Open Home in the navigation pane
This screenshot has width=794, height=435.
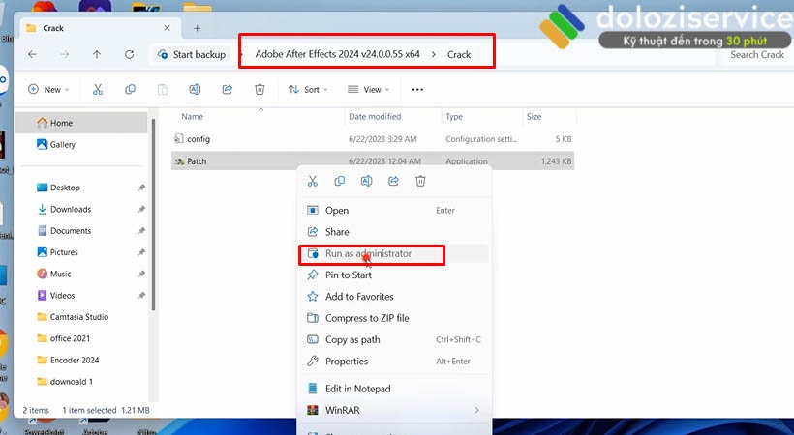point(82,123)
